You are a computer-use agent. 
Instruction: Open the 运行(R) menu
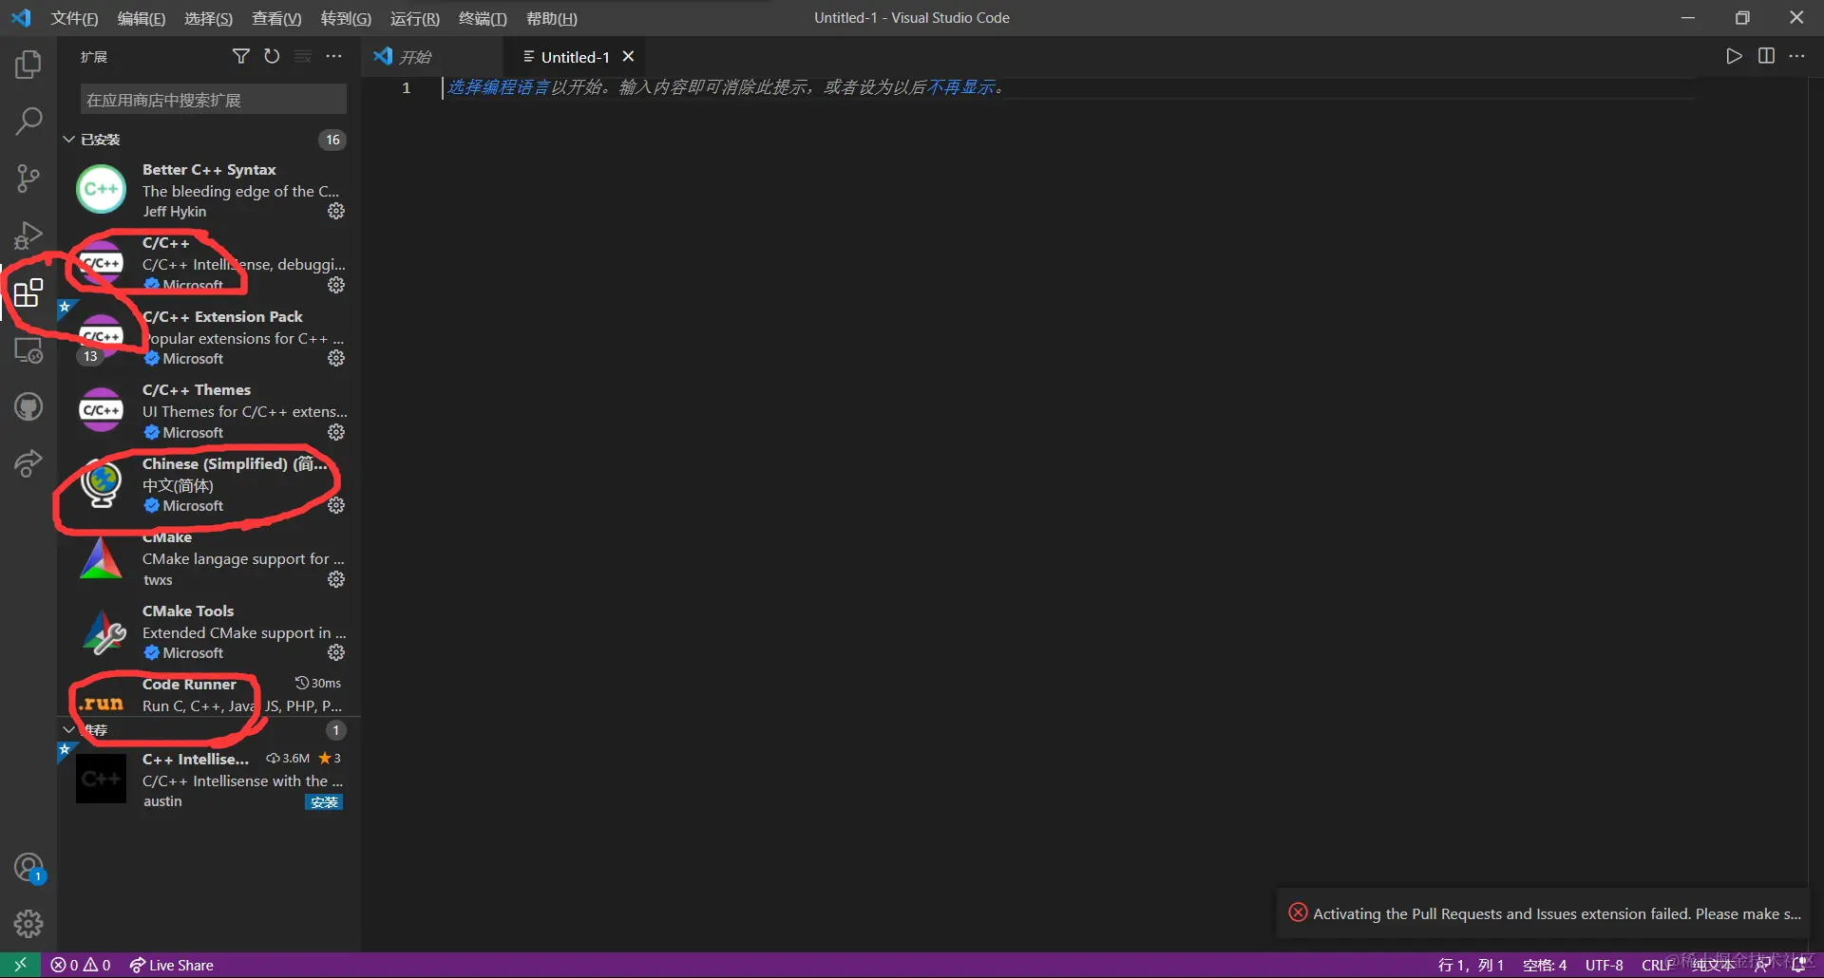415,18
